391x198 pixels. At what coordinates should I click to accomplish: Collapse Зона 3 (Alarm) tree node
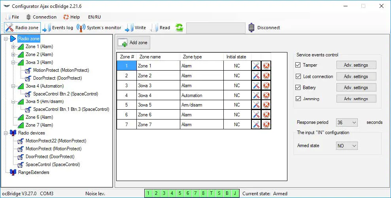13,62
